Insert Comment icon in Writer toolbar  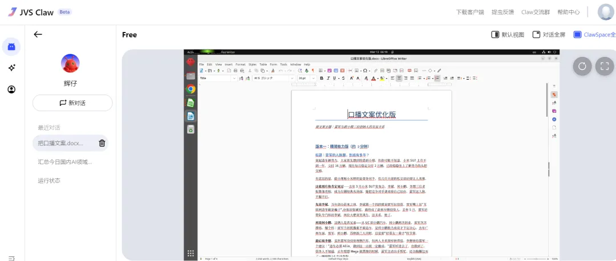pos(410,71)
